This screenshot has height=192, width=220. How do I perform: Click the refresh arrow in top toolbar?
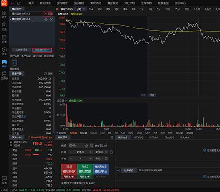click(19, 3)
